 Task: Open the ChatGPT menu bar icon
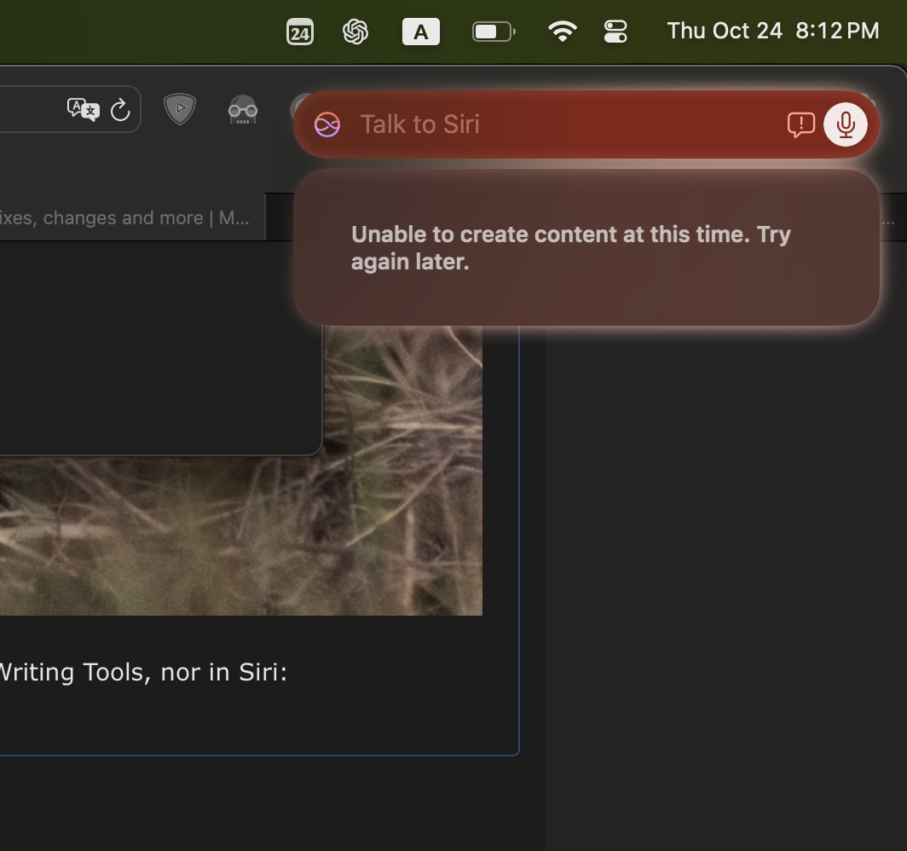coord(355,32)
